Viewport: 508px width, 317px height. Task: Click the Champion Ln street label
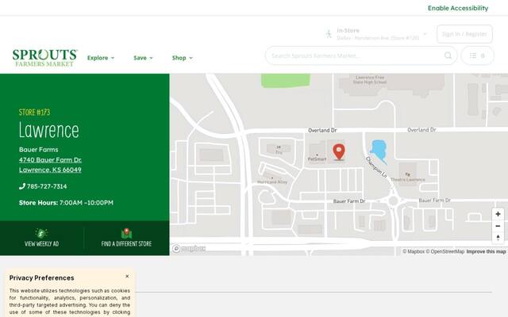tap(376, 167)
